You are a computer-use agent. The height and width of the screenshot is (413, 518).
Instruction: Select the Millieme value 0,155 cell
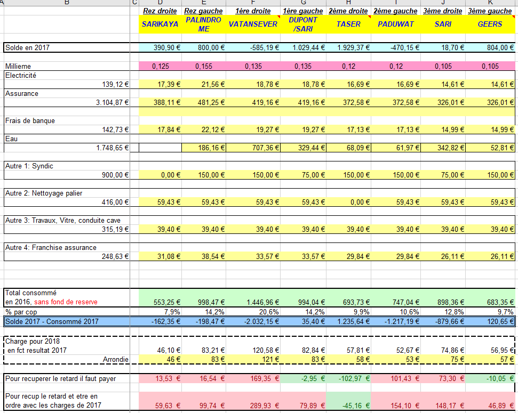[x=203, y=66]
